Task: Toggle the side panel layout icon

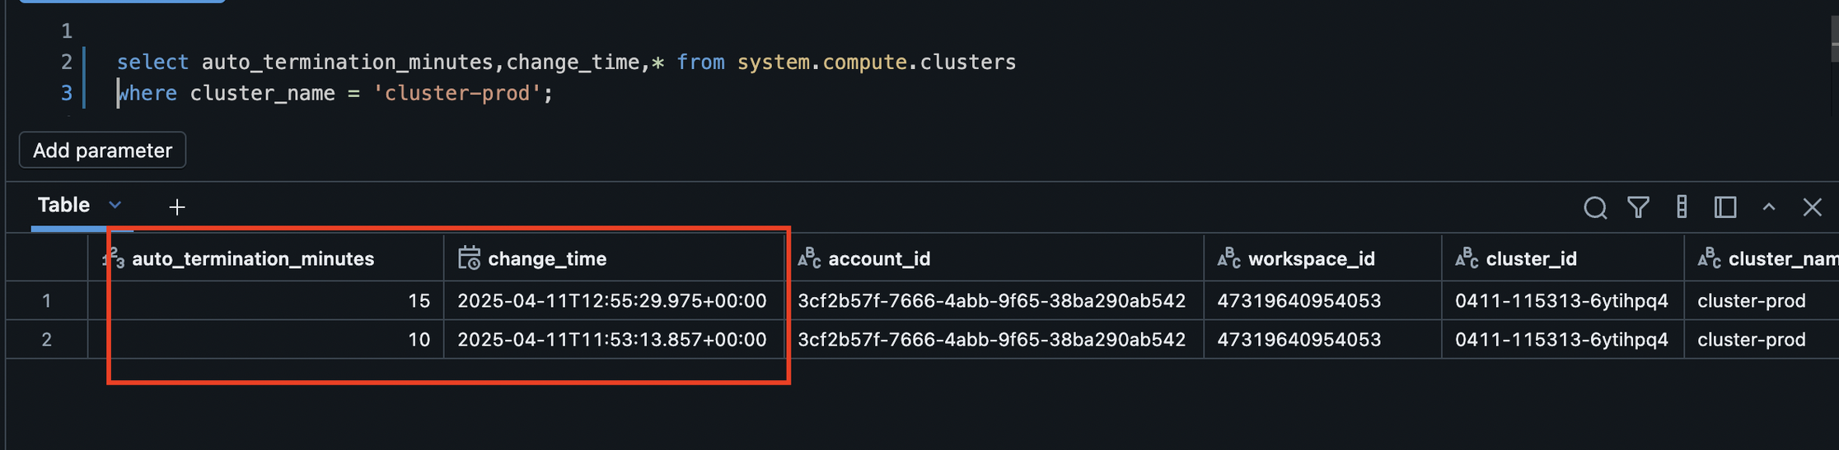Action: point(1725,207)
